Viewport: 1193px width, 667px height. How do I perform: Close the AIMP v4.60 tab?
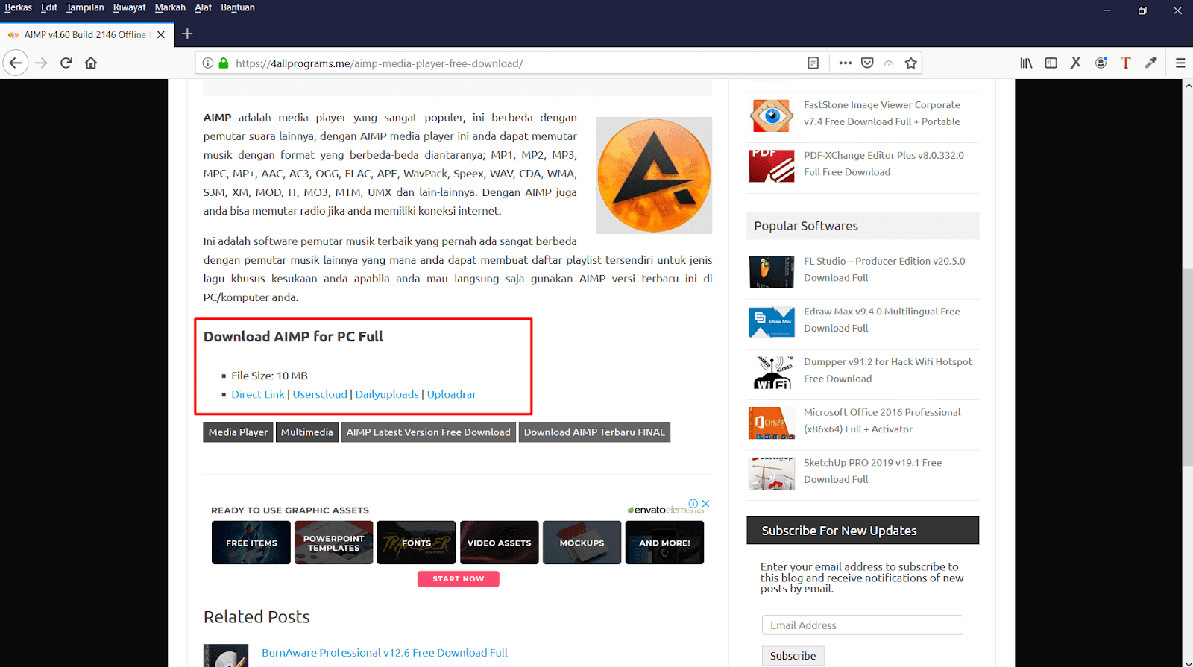point(161,35)
